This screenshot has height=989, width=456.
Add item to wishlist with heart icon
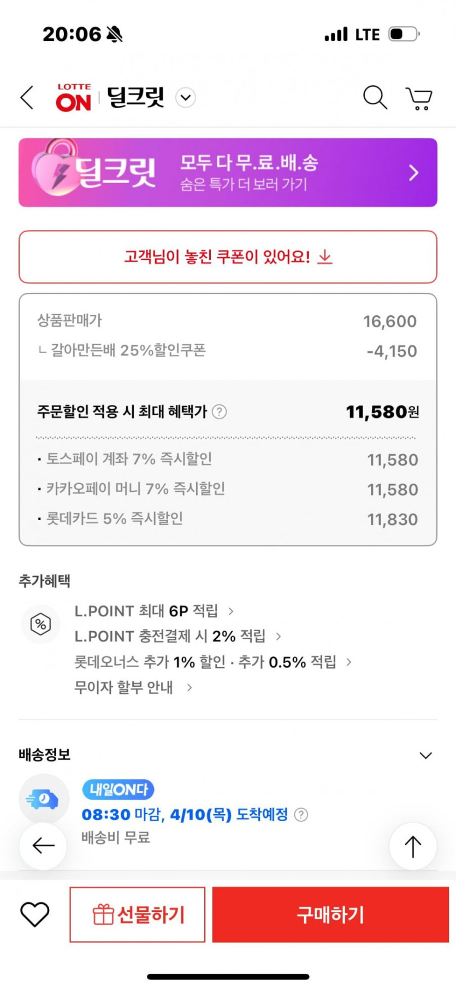tap(35, 914)
